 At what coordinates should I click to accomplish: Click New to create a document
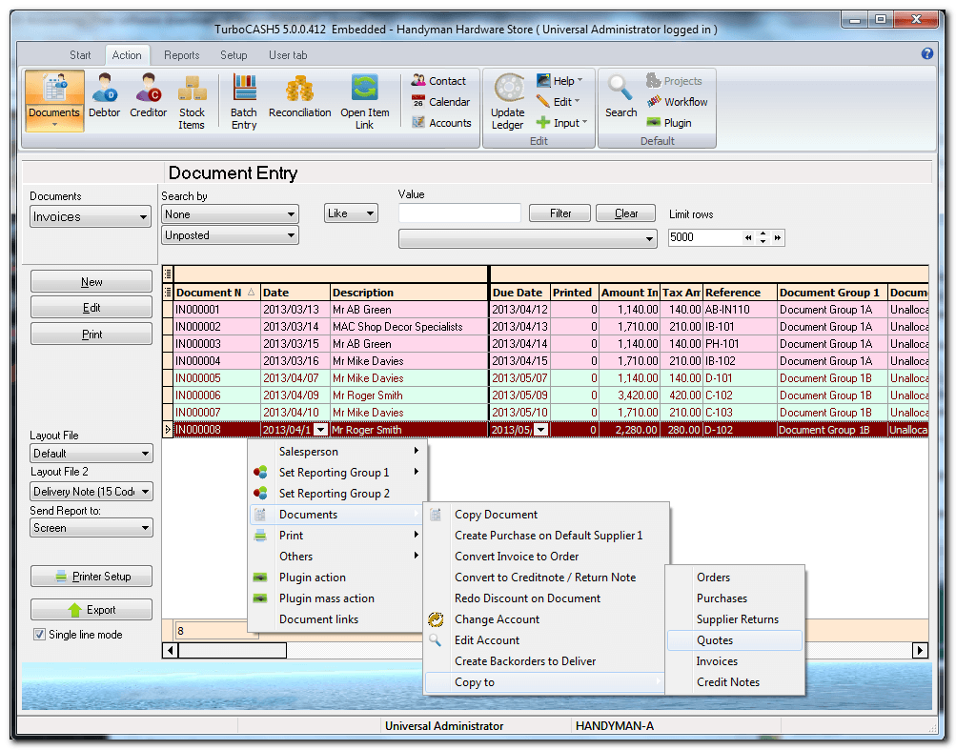coord(91,281)
